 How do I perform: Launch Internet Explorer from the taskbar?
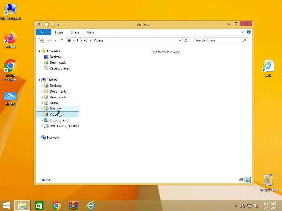(x=91, y=206)
